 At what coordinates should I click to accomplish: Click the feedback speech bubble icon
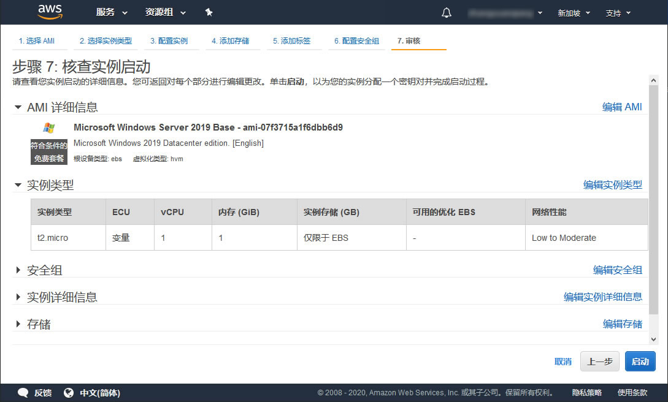(23, 393)
